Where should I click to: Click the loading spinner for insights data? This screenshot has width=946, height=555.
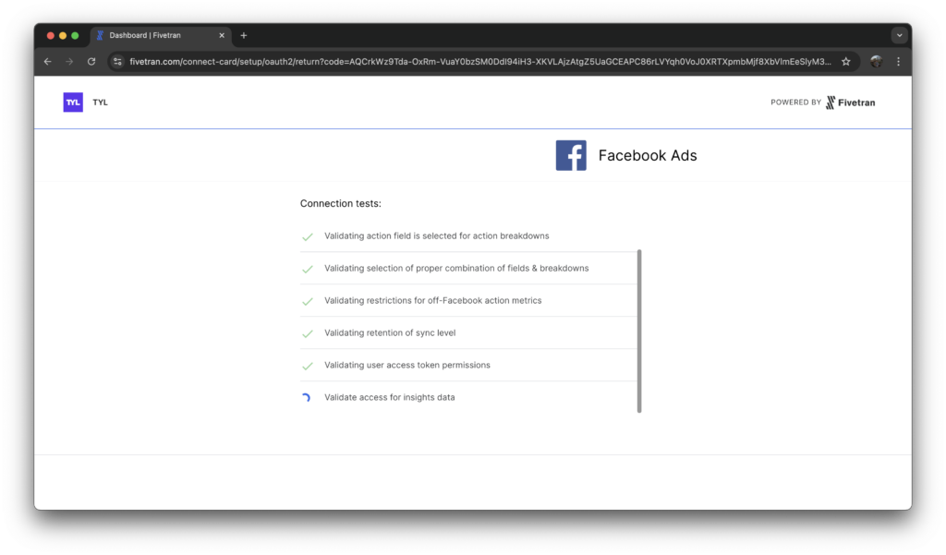pyautogui.click(x=307, y=398)
